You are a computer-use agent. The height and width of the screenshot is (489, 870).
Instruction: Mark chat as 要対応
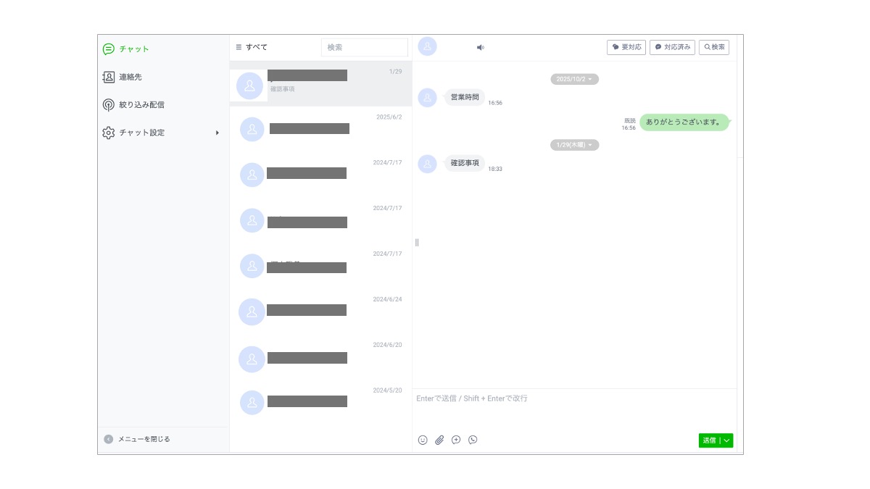point(626,47)
